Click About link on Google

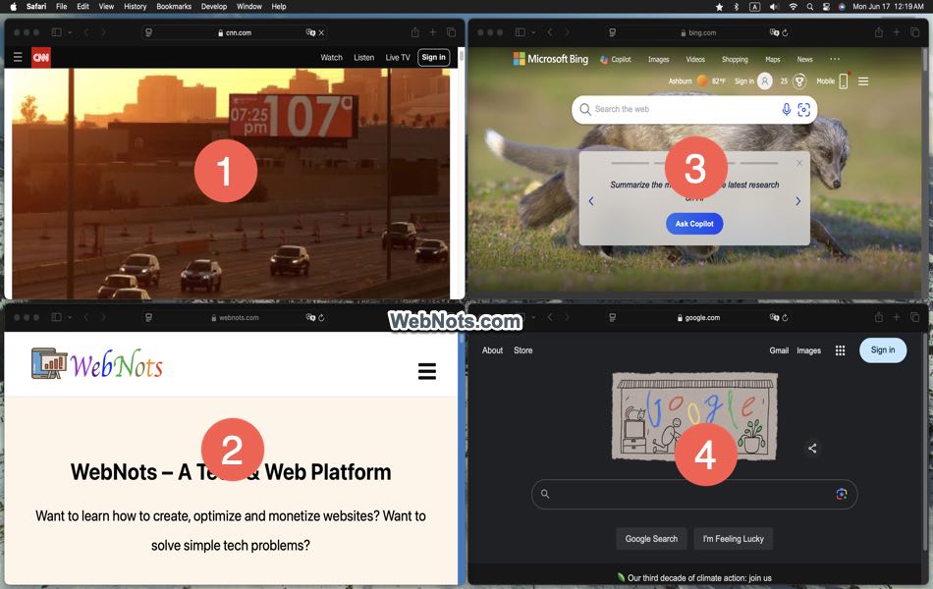pos(492,350)
